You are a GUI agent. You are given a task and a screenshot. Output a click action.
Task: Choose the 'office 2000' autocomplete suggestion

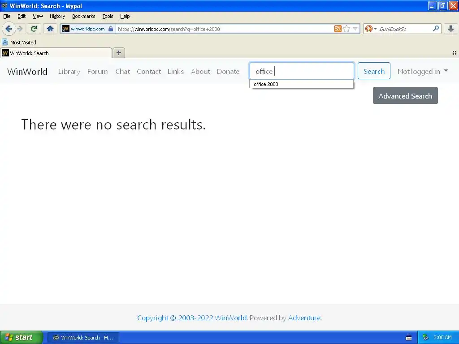click(x=302, y=84)
